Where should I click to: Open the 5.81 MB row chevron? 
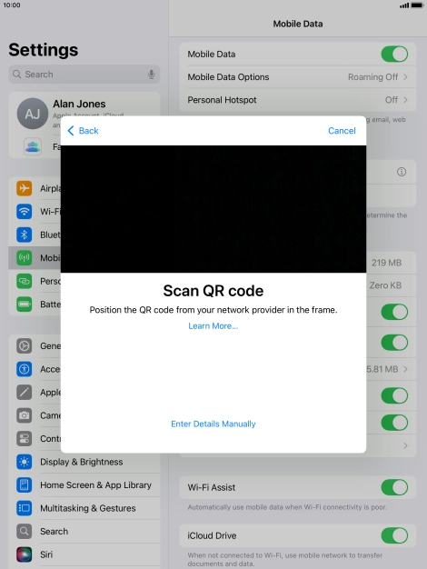(405, 369)
